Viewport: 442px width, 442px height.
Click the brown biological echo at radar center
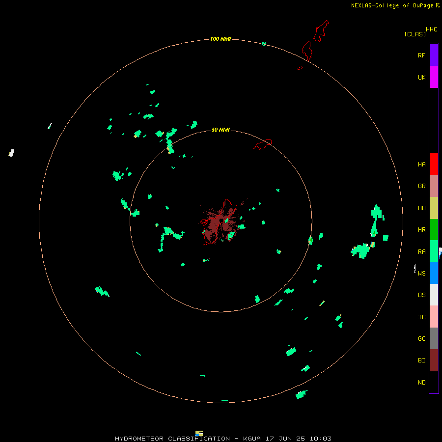[x=221, y=222]
